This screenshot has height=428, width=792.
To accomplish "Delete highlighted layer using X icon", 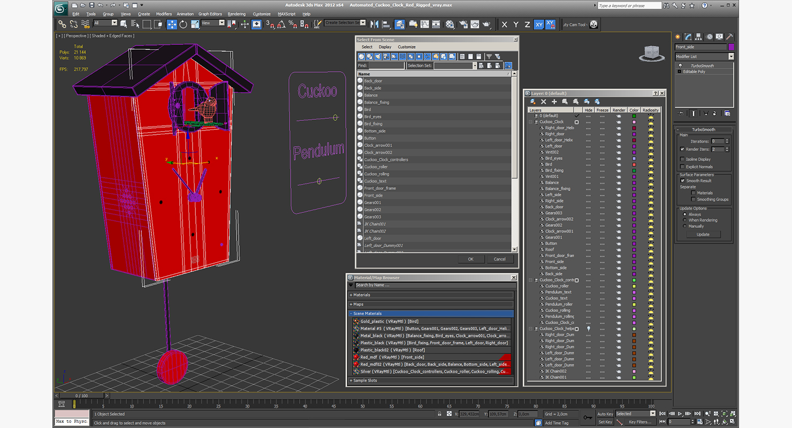I will pyautogui.click(x=543, y=102).
